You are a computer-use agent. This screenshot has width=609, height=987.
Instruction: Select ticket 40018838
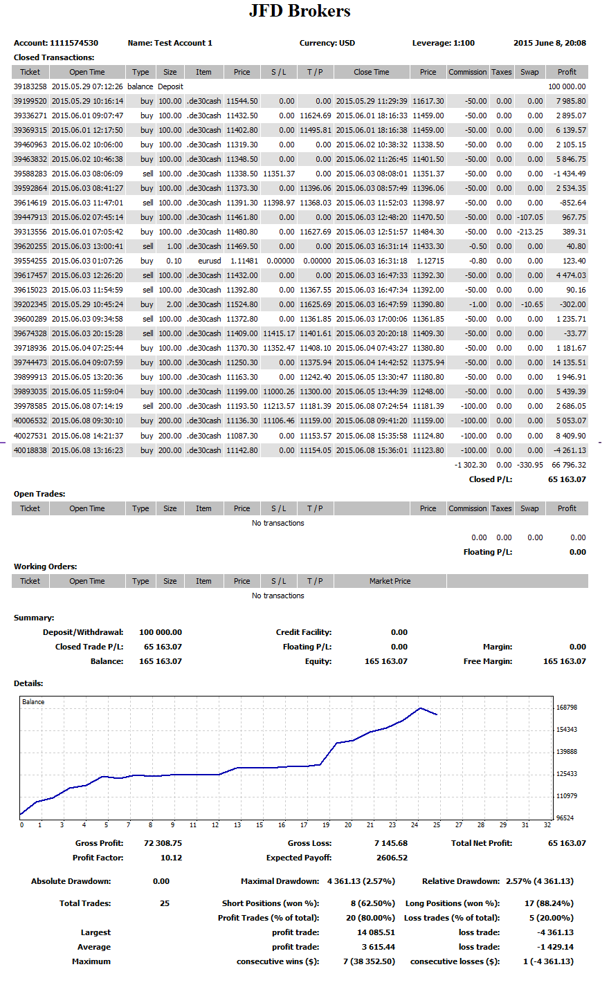(x=30, y=450)
